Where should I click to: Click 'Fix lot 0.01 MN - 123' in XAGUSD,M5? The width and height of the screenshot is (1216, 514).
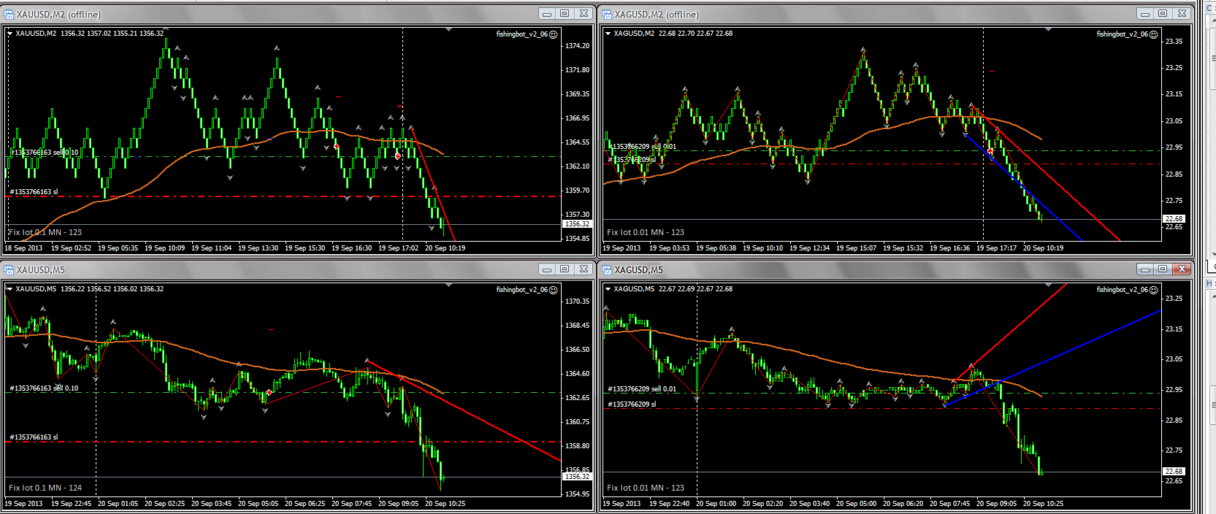click(646, 488)
